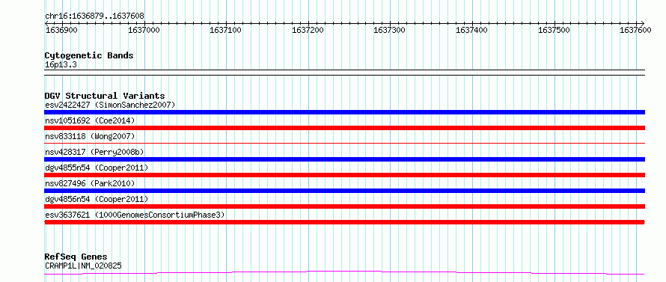Select the 16p13.3 band label
Image resolution: width=666 pixels, height=282 pixels.
pyautogui.click(x=61, y=65)
